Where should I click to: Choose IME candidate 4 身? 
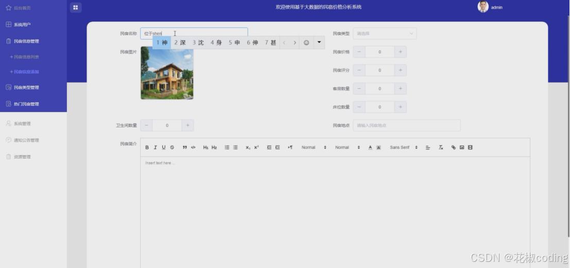pos(216,43)
